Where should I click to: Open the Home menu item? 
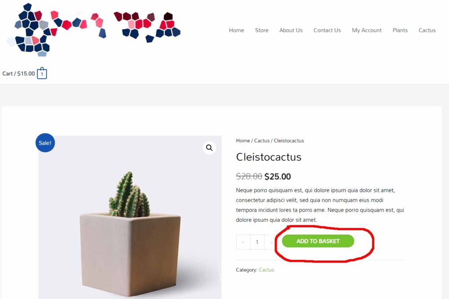(237, 30)
